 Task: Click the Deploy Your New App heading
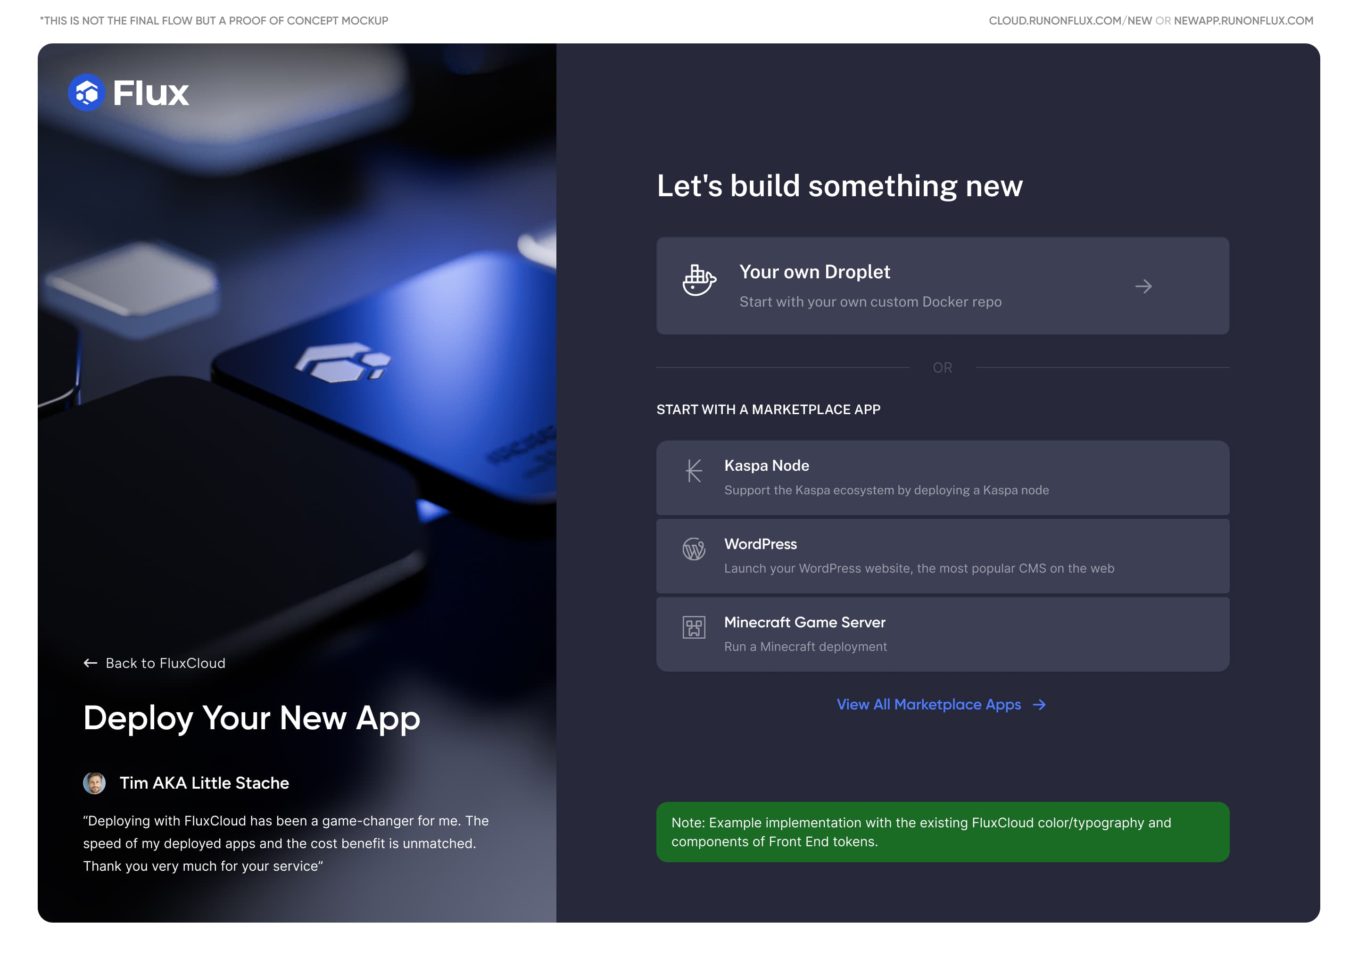point(251,718)
